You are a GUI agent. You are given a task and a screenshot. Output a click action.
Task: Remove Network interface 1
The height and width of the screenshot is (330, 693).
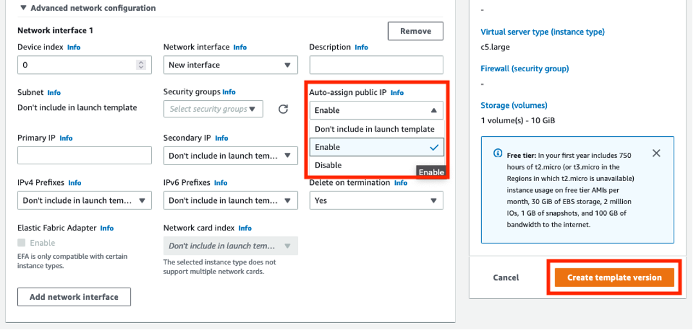click(x=416, y=31)
